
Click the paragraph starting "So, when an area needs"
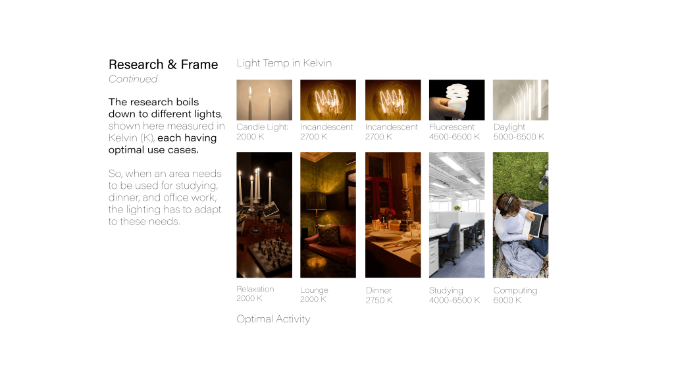[165, 197]
